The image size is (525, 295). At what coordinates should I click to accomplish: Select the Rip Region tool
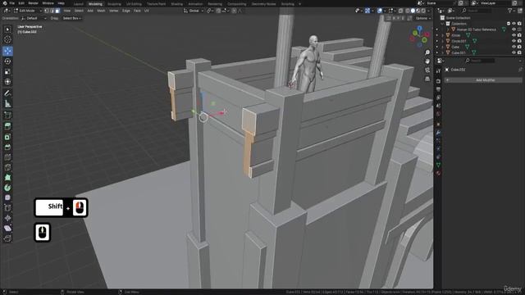(x=7, y=238)
